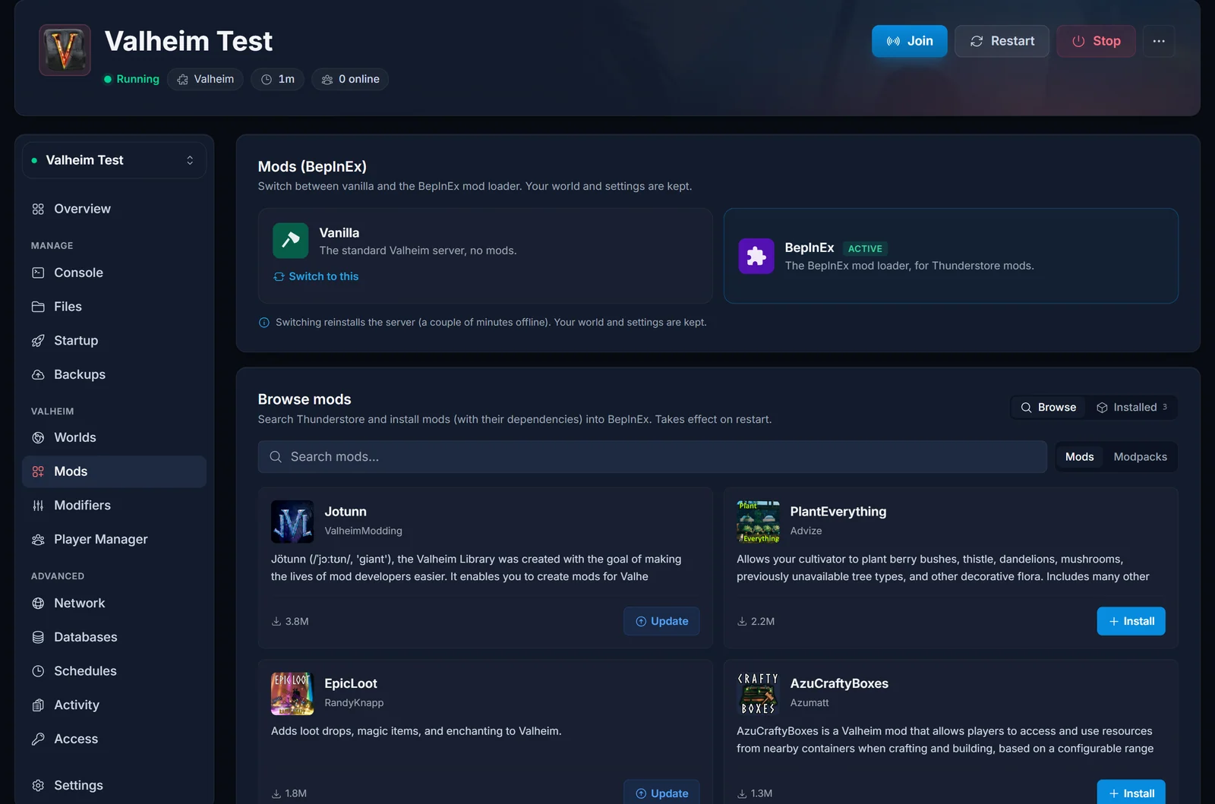Click the info icon beside switching note

point(264,323)
